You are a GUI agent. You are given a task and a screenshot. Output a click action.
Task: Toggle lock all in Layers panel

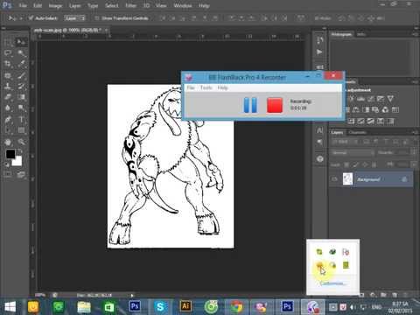click(x=374, y=164)
